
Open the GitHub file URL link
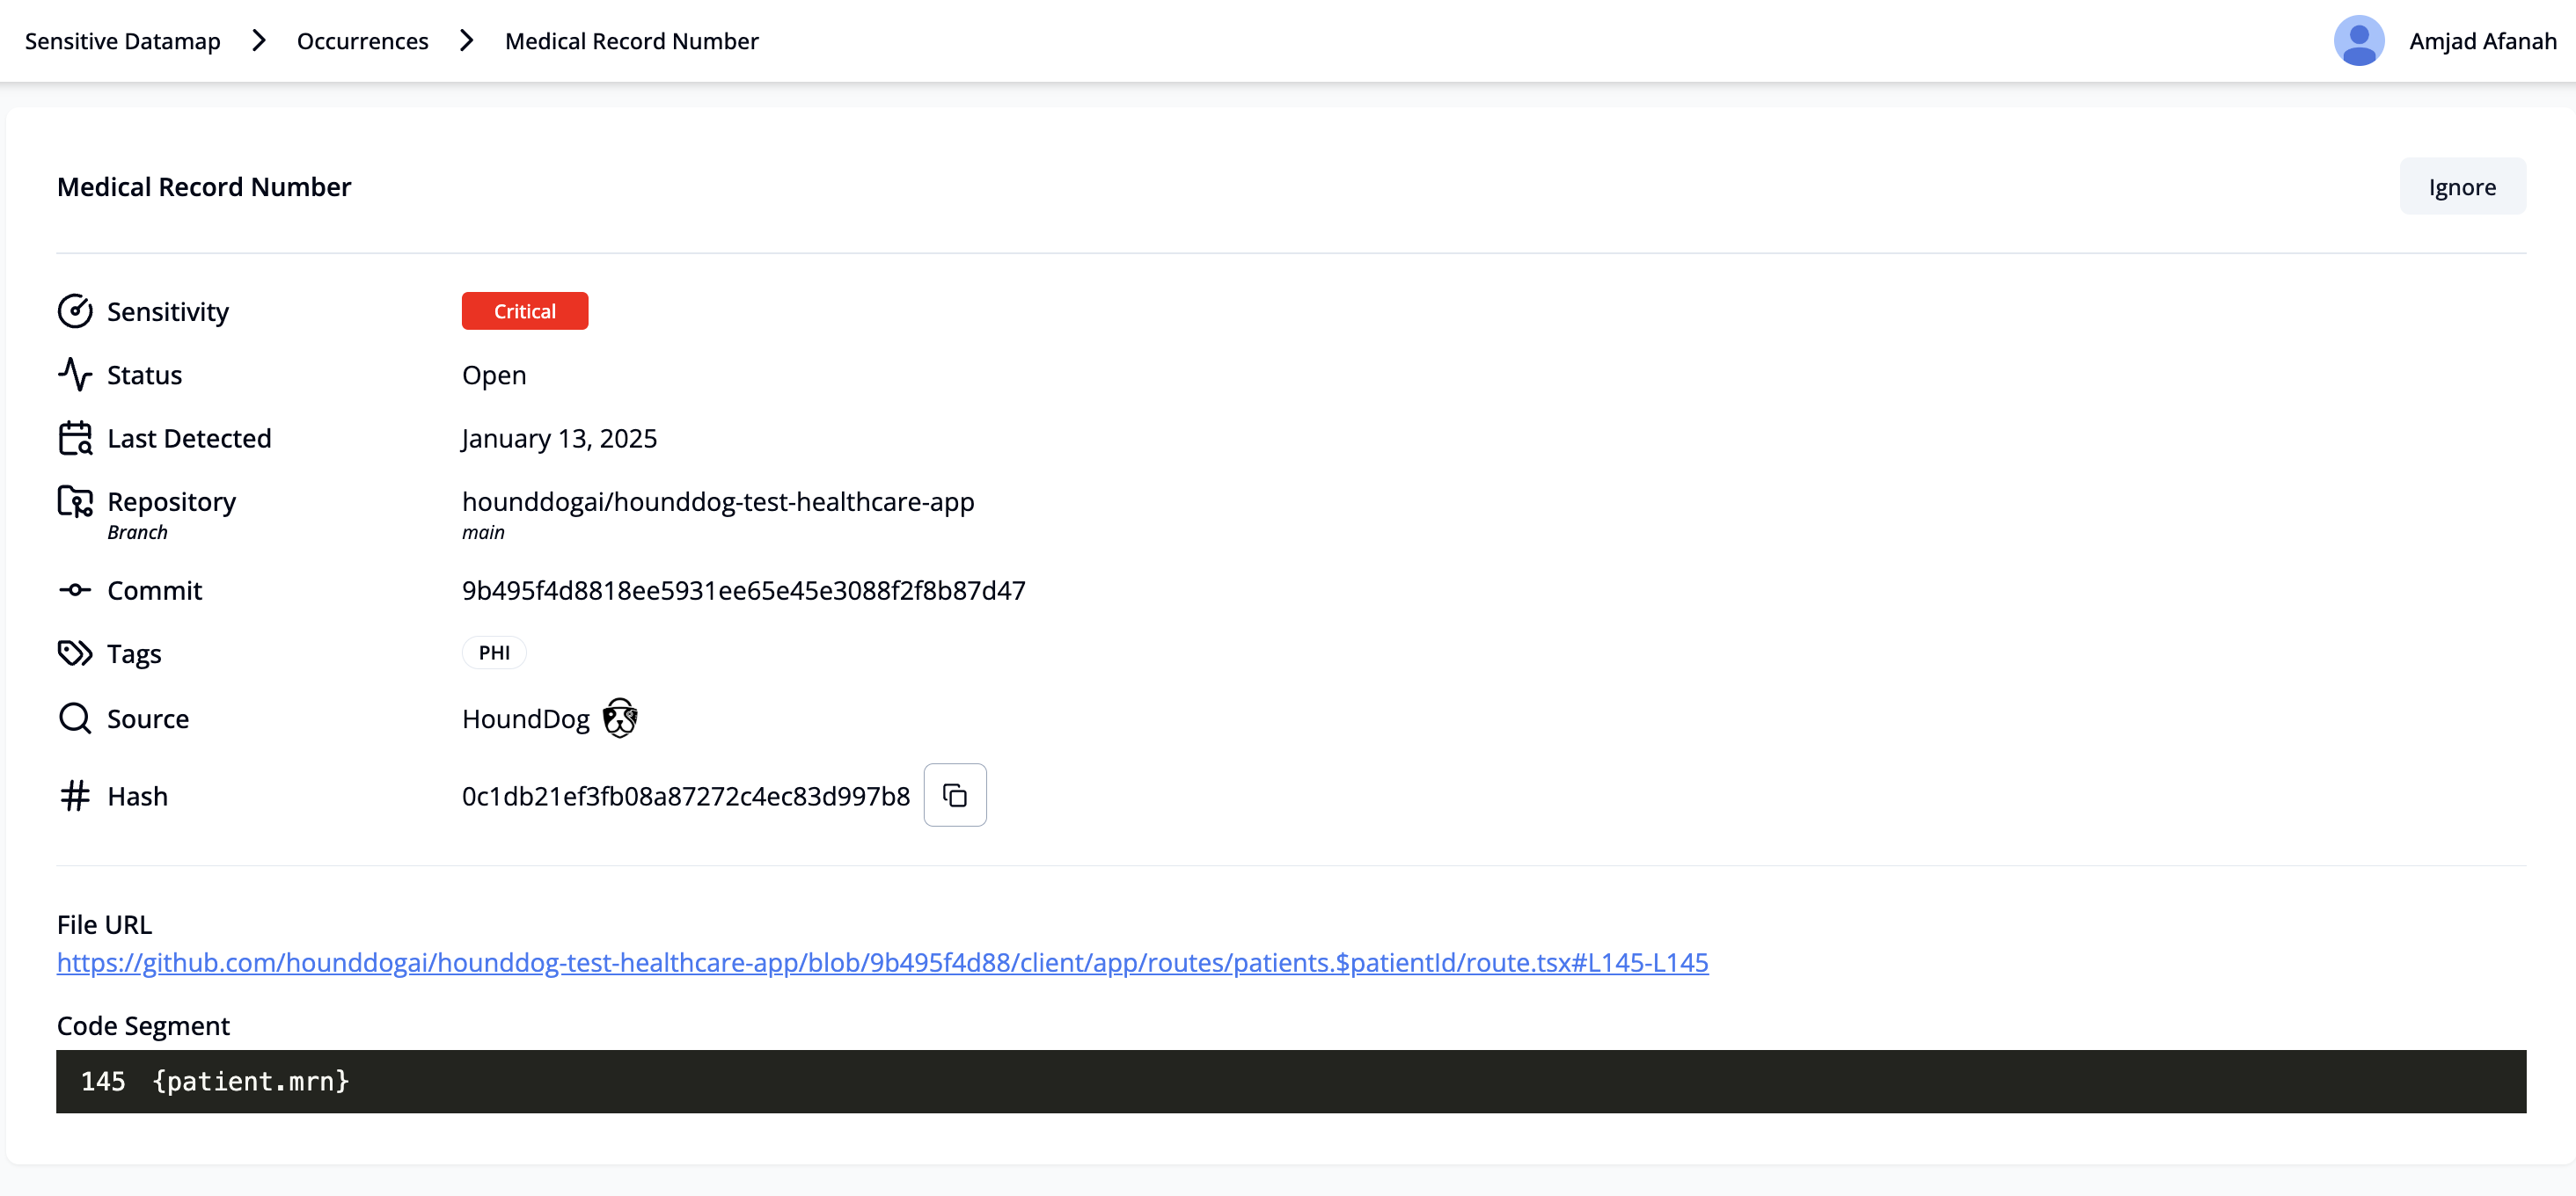pyautogui.click(x=883, y=962)
